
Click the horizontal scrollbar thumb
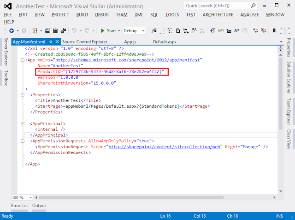coord(131,197)
